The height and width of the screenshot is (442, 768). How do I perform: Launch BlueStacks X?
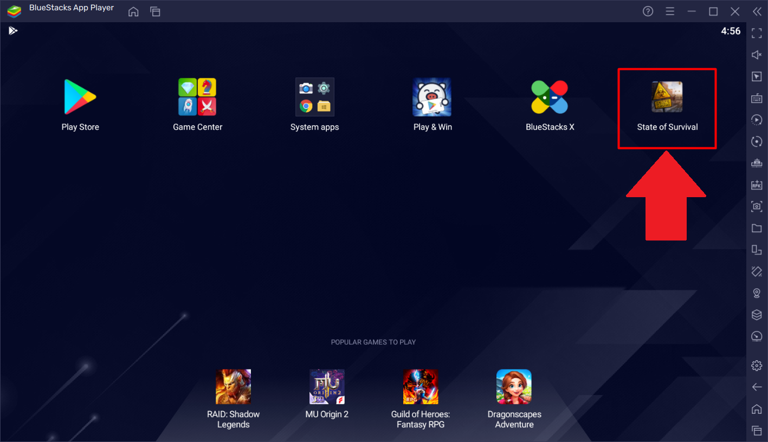click(x=550, y=97)
